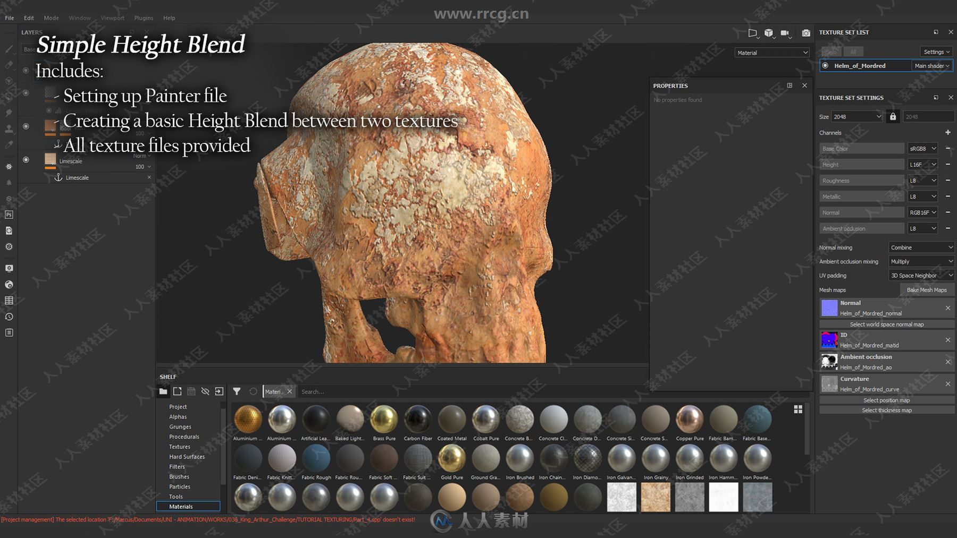Open the Edit menu
The image size is (957, 538).
[29, 18]
